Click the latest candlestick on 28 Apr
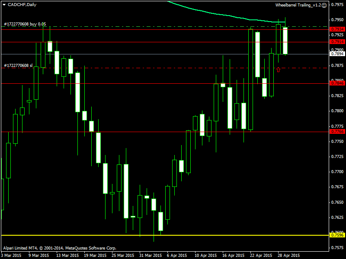 coord(285,41)
